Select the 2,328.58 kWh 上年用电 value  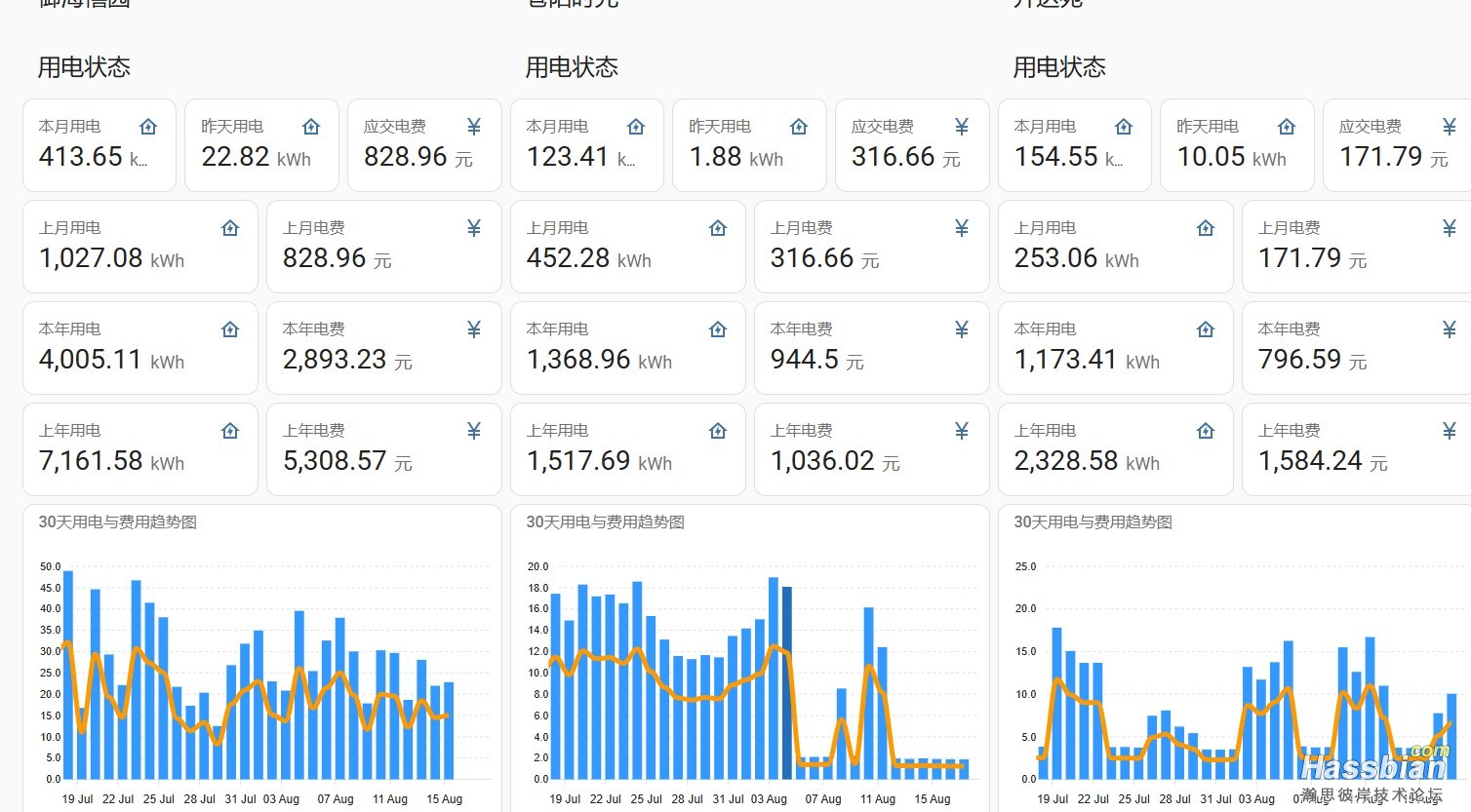tap(1087, 461)
